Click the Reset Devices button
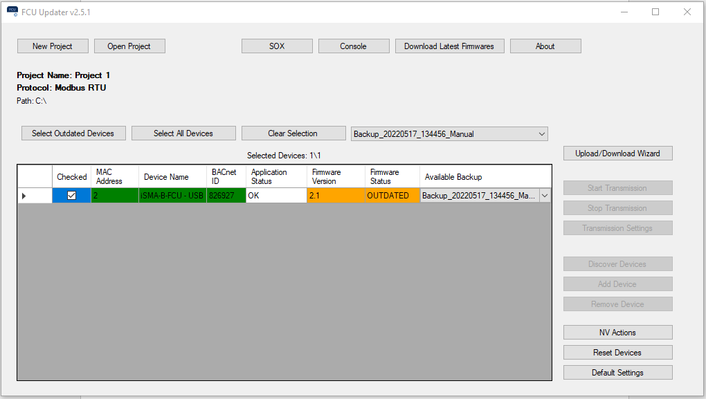 coord(617,353)
